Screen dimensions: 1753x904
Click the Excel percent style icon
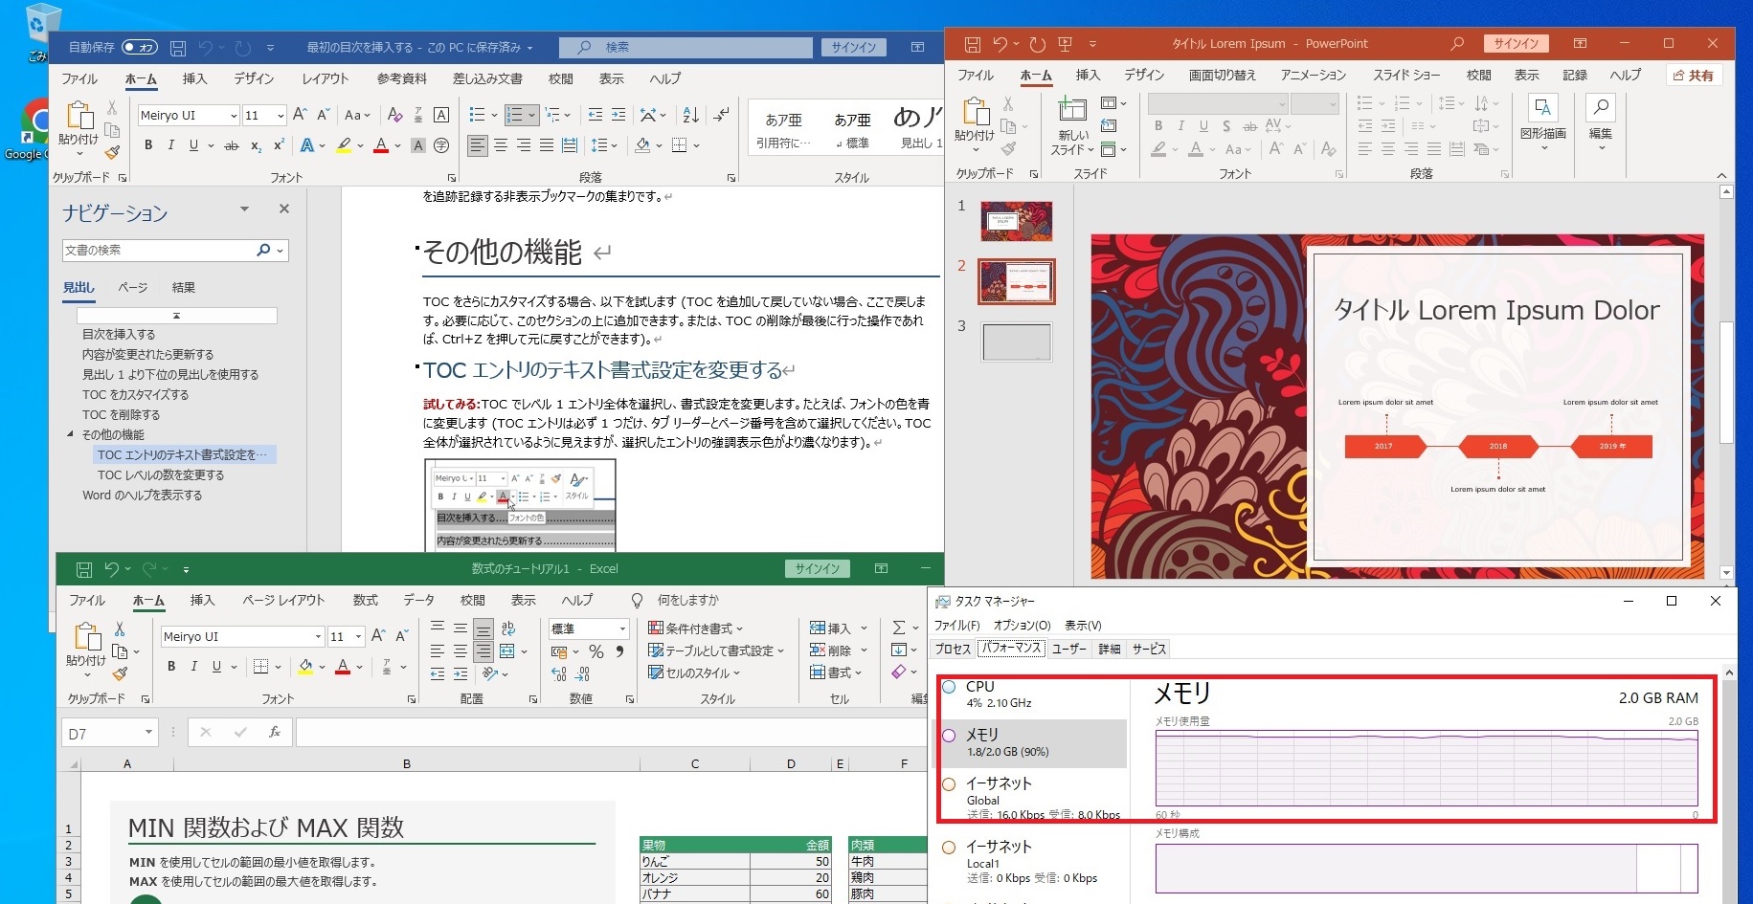[596, 651]
